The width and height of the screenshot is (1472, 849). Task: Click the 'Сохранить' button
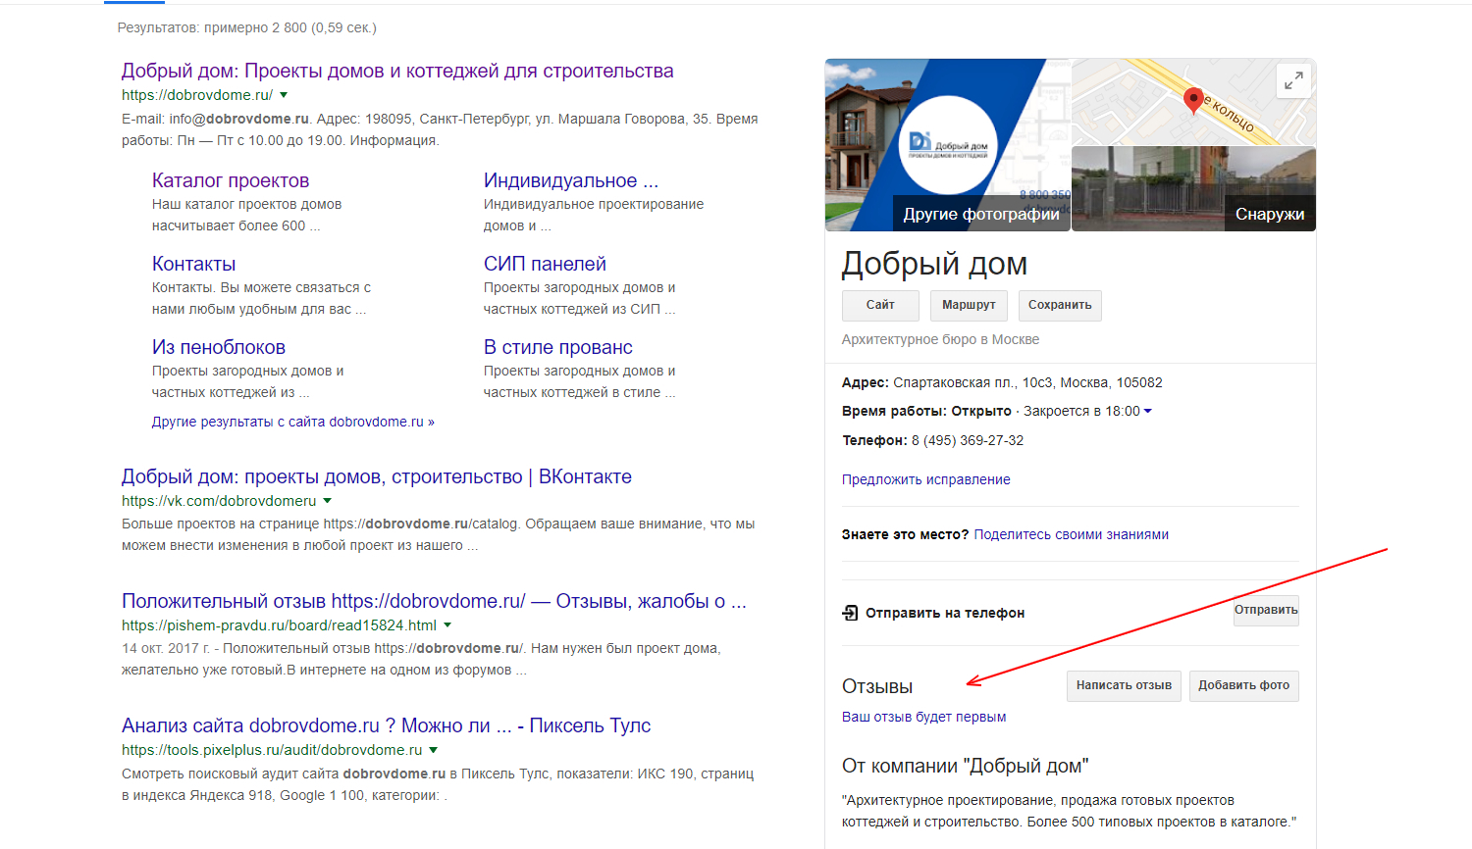[x=1060, y=305]
